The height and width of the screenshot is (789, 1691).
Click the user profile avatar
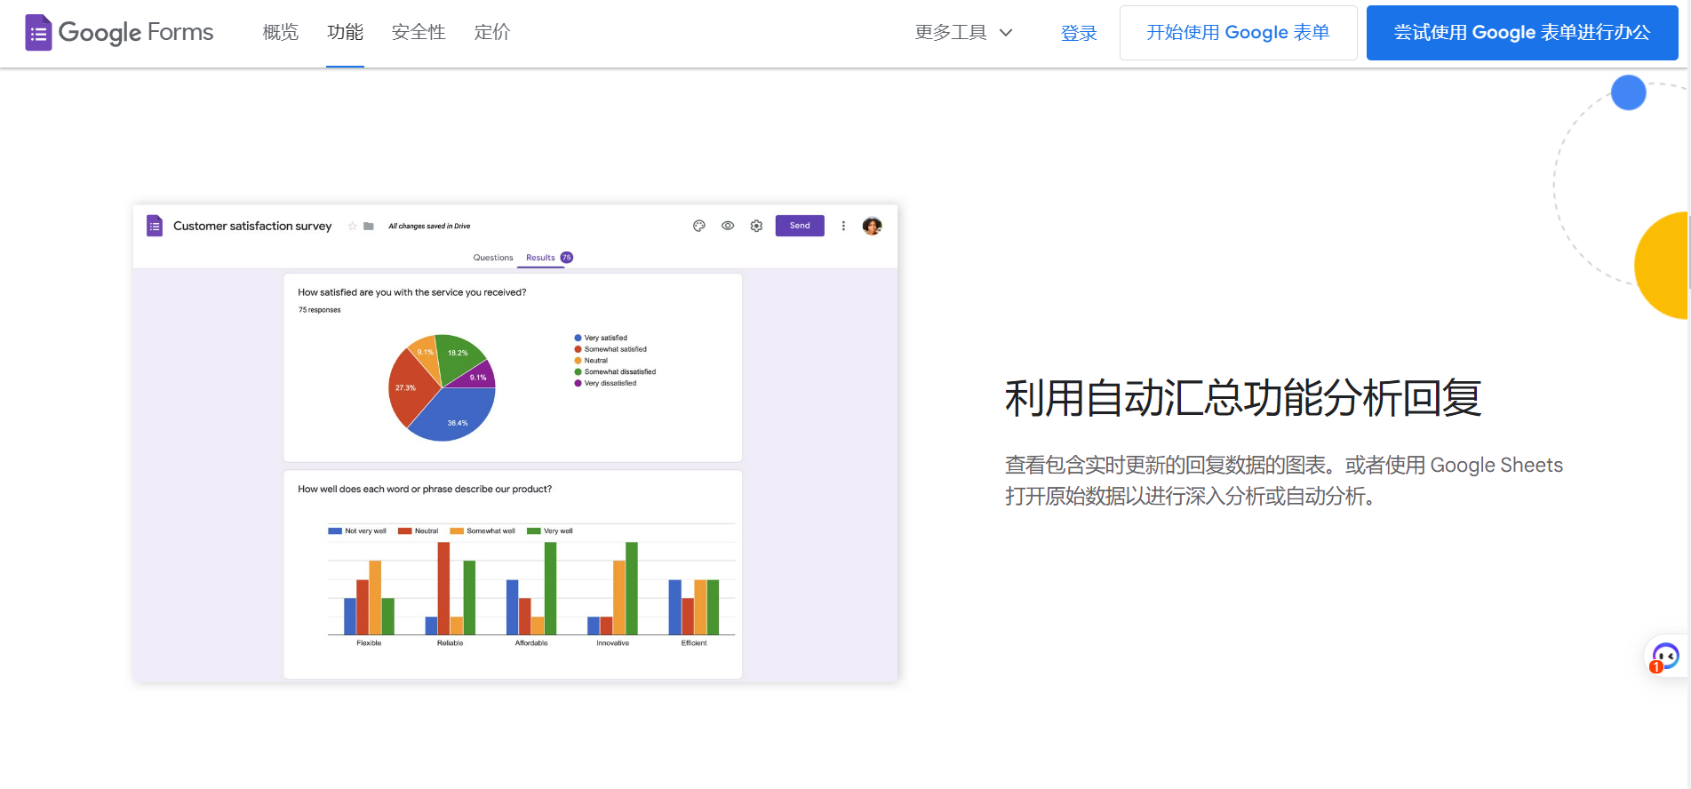point(873,226)
